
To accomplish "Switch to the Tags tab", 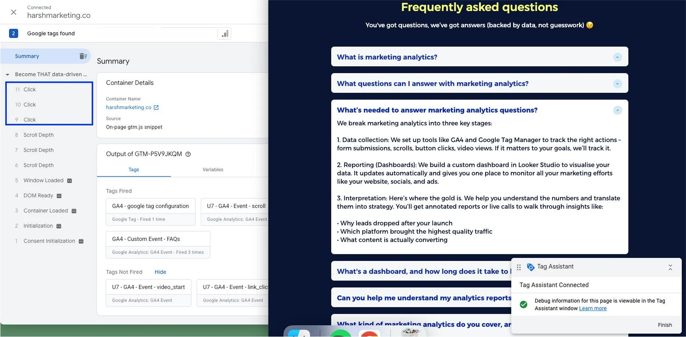I will pos(134,170).
